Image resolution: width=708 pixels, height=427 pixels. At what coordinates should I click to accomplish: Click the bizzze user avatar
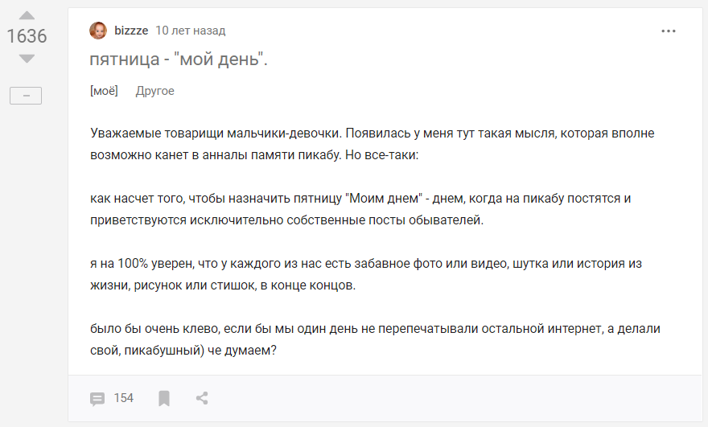[98, 31]
